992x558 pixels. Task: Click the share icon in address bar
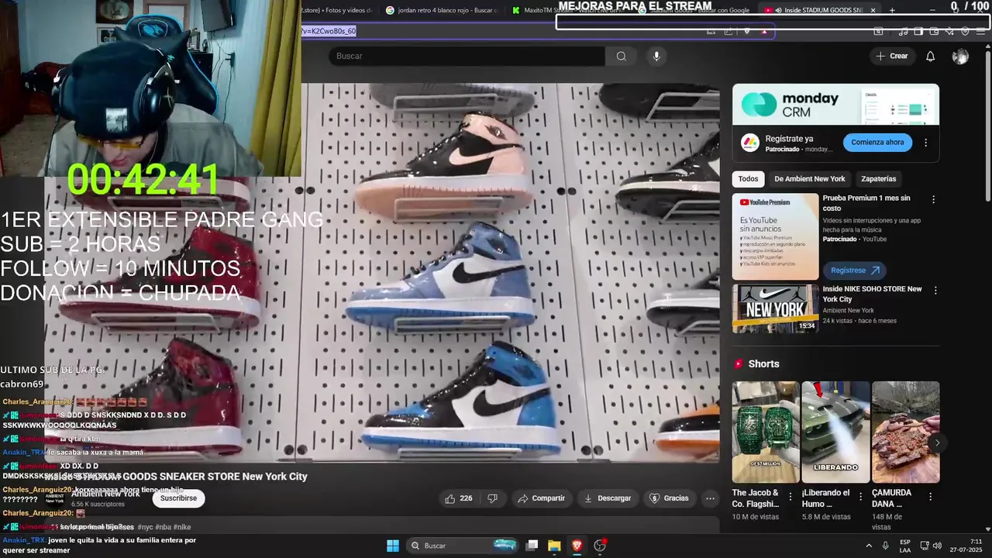coord(728,31)
